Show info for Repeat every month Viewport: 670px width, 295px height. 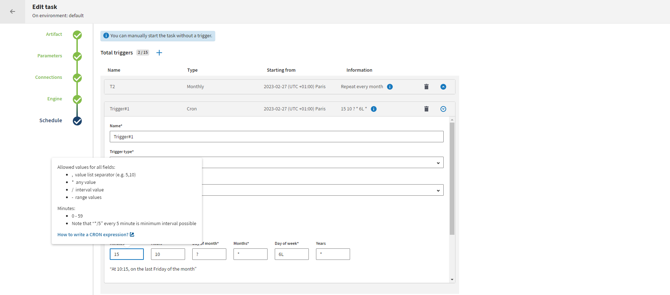pyautogui.click(x=390, y=87)
